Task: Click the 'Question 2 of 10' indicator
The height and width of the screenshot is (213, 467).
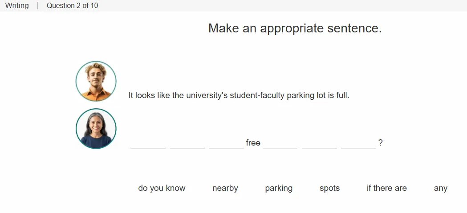Action: click(x=73, y=5)
